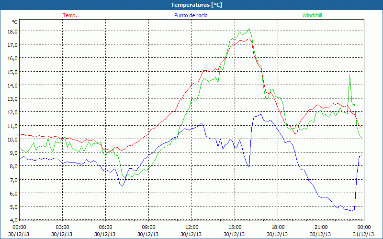Click the 18:00 time axis label

tap(278, 228)
